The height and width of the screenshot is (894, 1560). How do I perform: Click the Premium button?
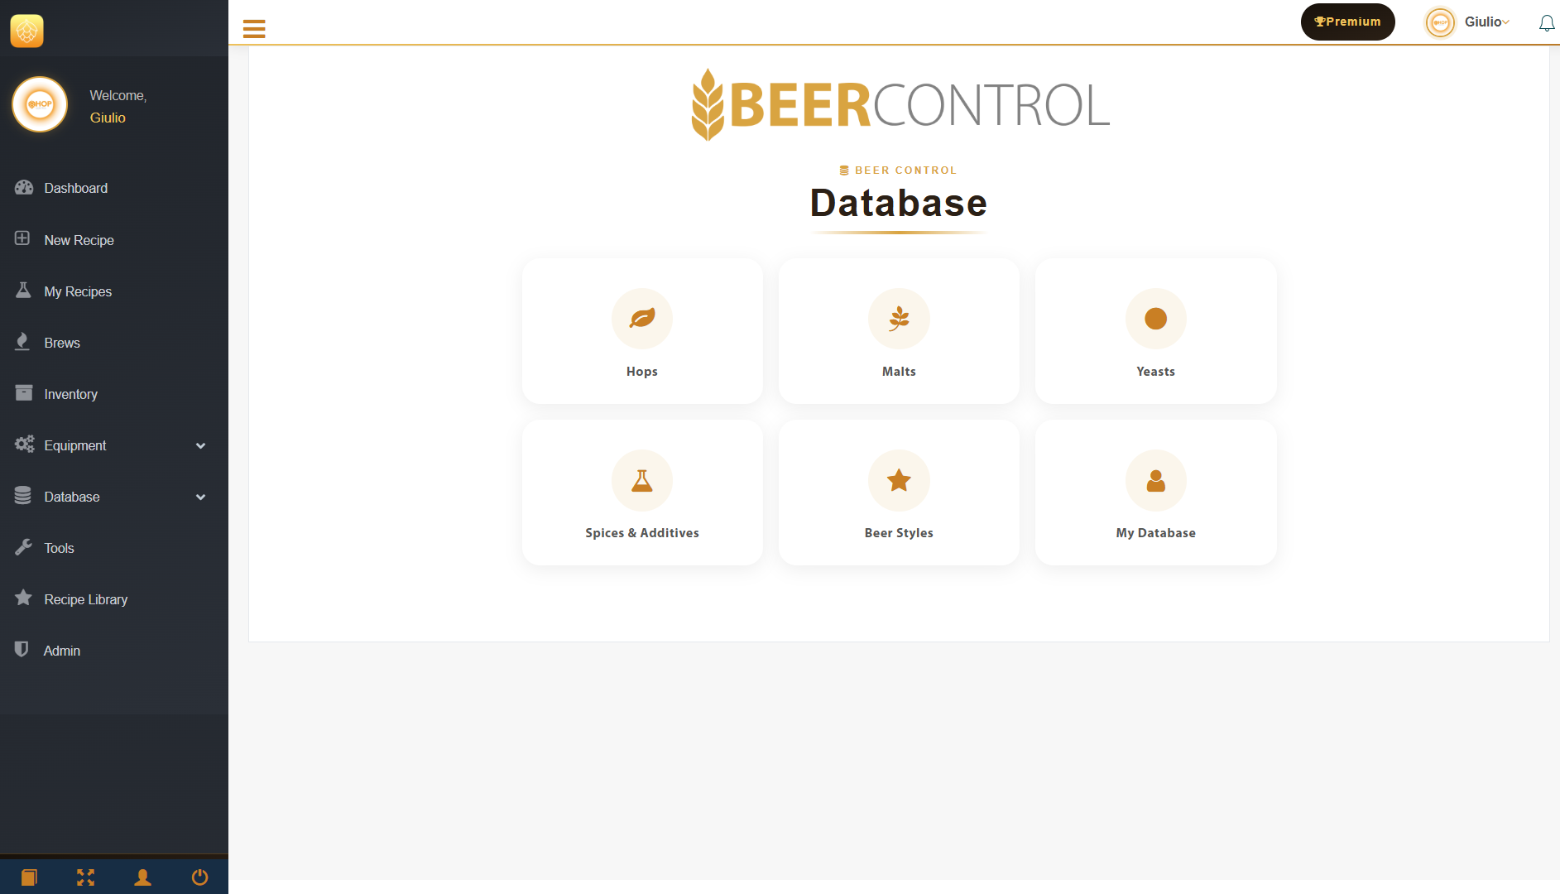(x=1347, y=22)
